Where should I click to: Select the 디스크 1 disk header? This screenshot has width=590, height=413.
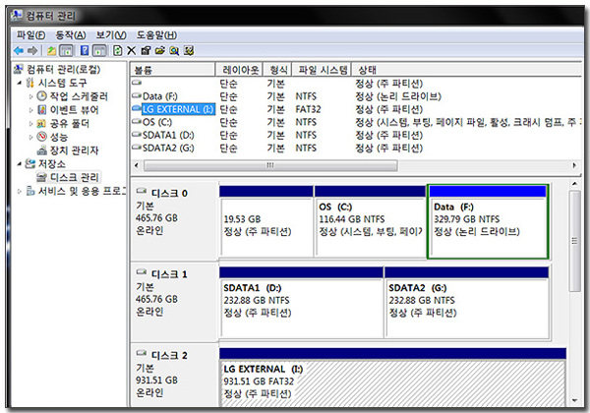[174, 302]
